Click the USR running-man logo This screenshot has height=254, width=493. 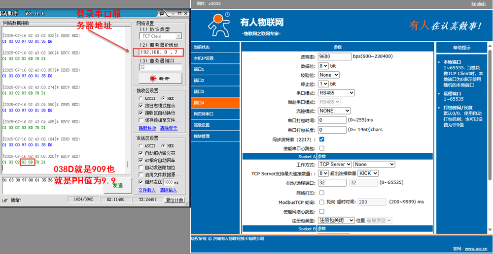click(x=219, y=25)
